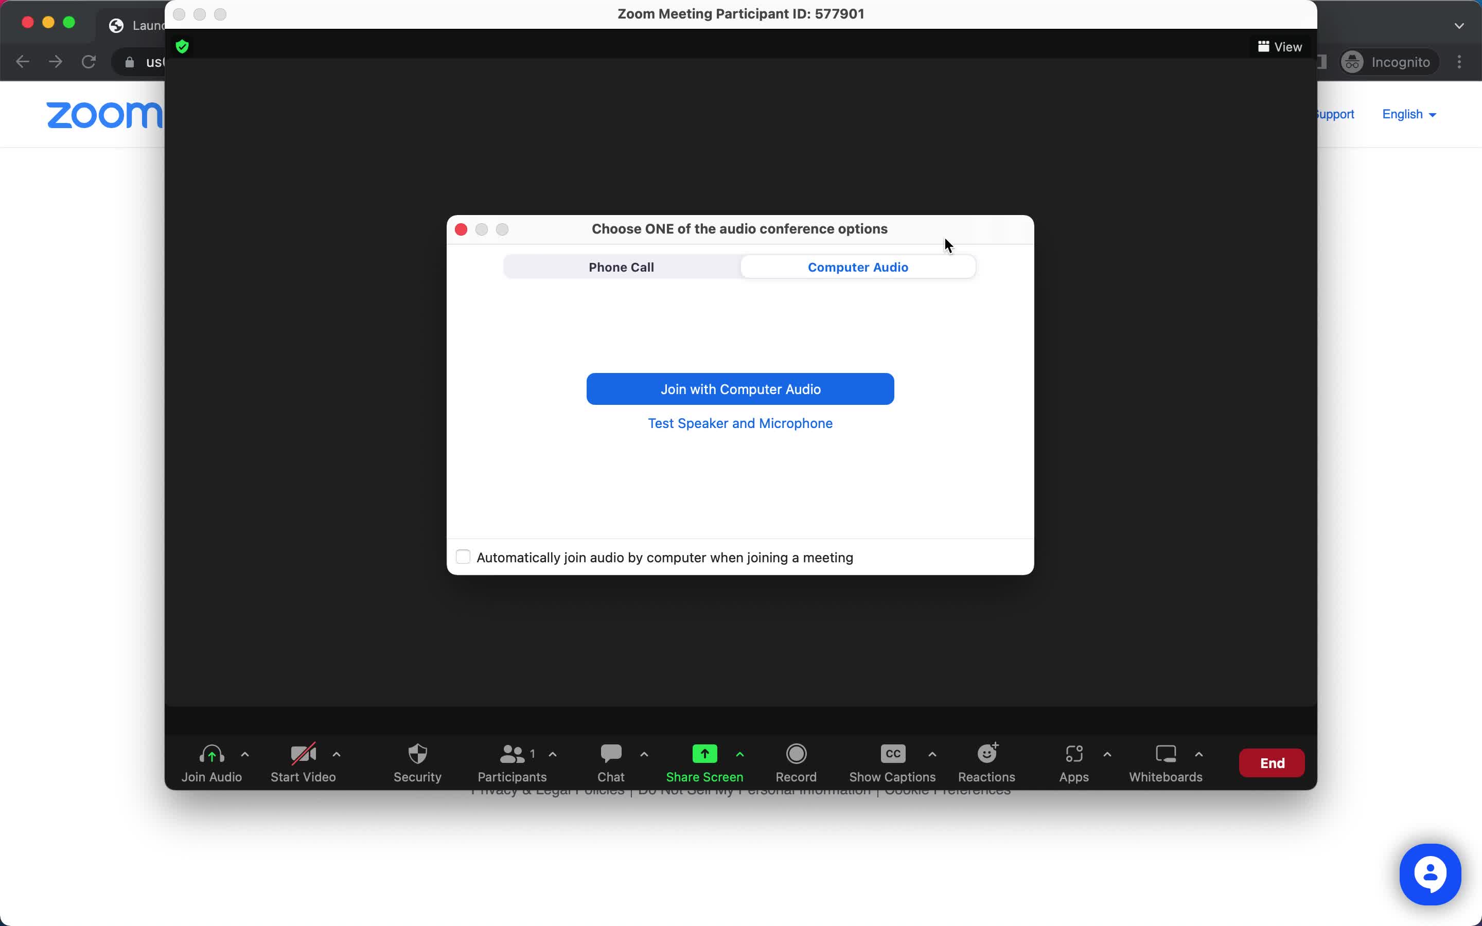The image size is (1482, 926).
Task: View Participants count badge
Action: click(x=533, y=752)
